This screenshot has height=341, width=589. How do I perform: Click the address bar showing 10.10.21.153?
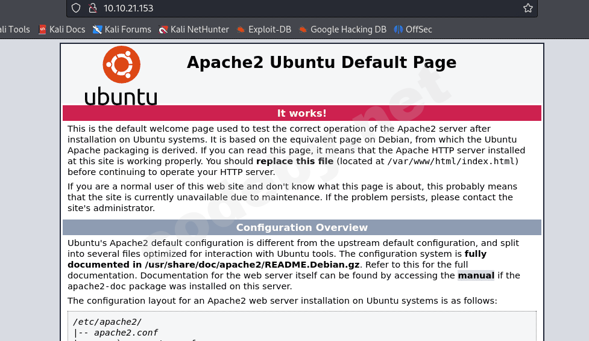pyautogui.click(x=301, y=8)
